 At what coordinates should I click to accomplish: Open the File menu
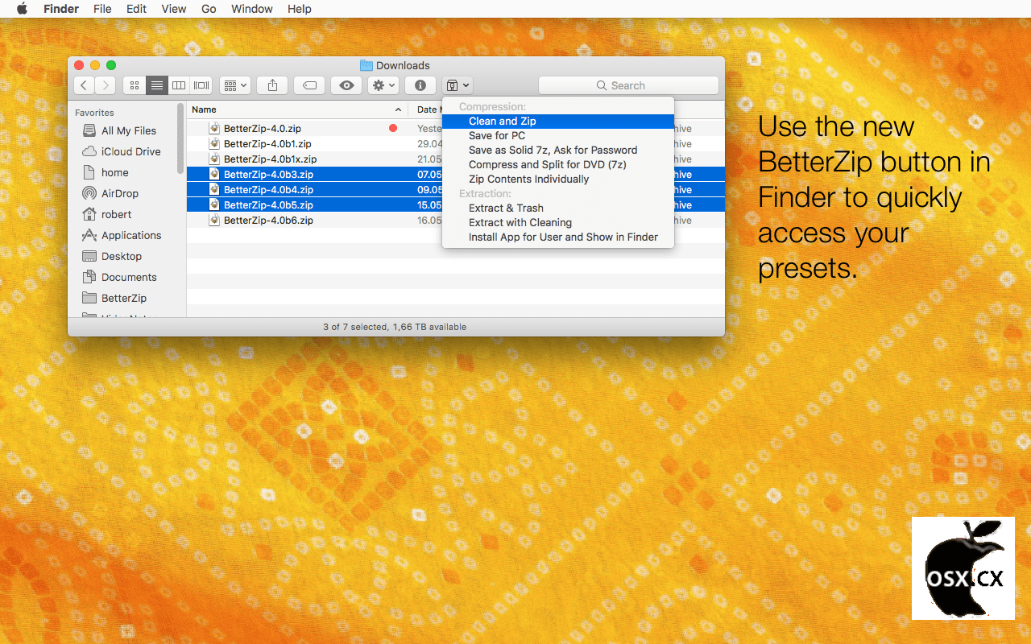(102, 9)
